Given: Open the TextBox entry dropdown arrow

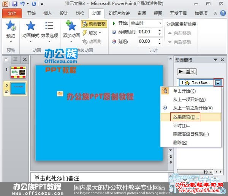Looking at the screenshot, I should point(218,83).
